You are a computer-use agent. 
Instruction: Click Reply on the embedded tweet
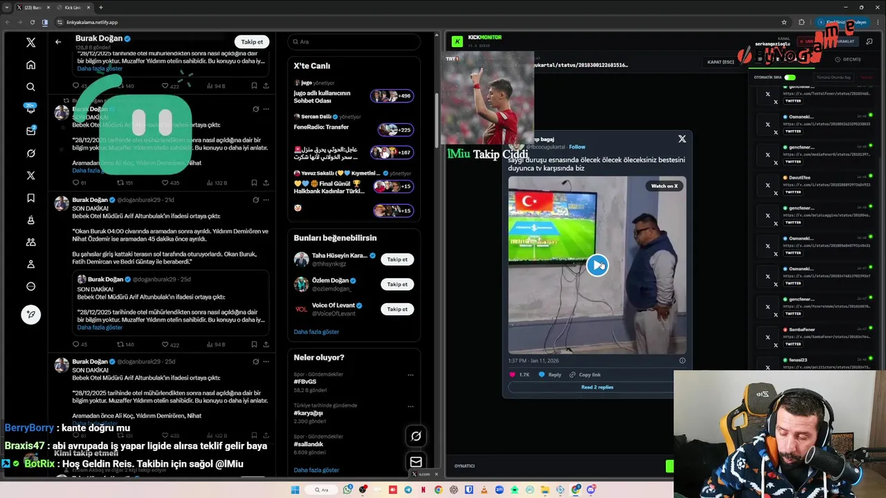tap(550, 374)
